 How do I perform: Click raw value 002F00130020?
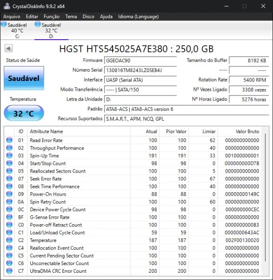[x=242, y=240]
